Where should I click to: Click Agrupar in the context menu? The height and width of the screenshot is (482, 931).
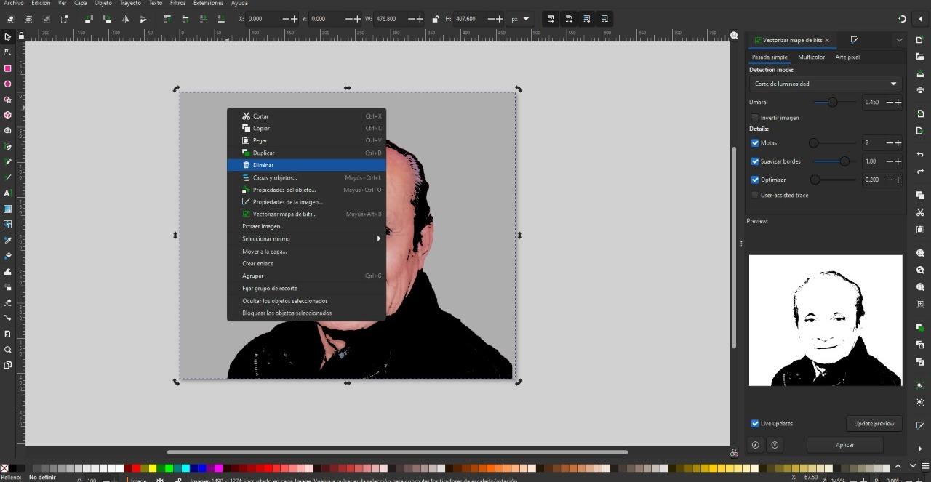(306, 276)
